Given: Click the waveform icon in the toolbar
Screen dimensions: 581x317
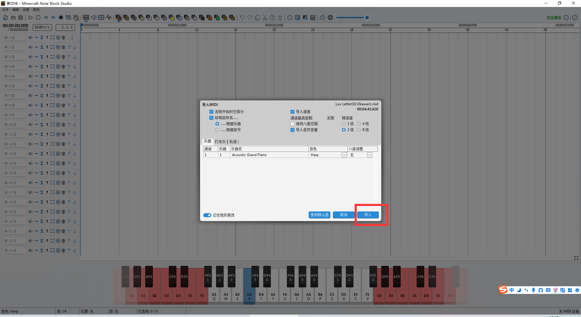Looking at the screenshot, I should pyautogui.click(x=109, y=18).
